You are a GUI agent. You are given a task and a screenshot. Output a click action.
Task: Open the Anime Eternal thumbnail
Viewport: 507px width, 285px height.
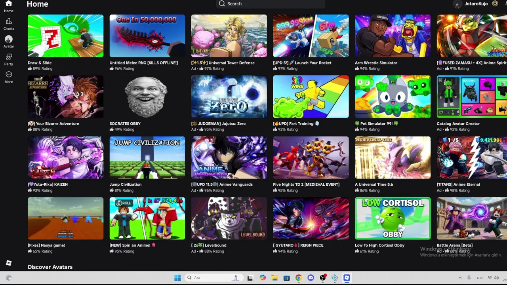(x=472, y=158)
